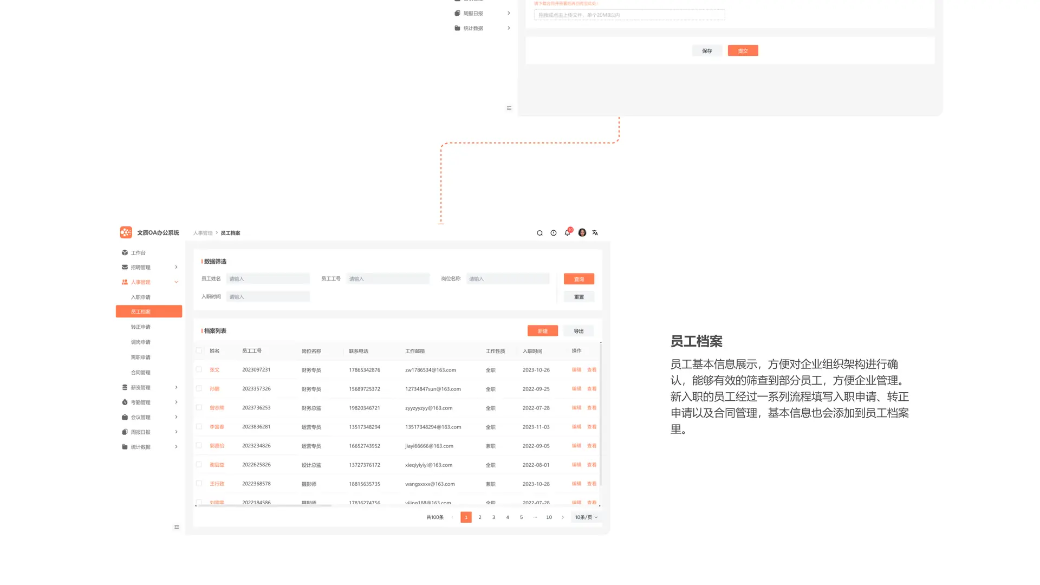Open 转正申请 submenu item
The width and height of the screenshot is (1040, 585).
click(x=140, y=327)
